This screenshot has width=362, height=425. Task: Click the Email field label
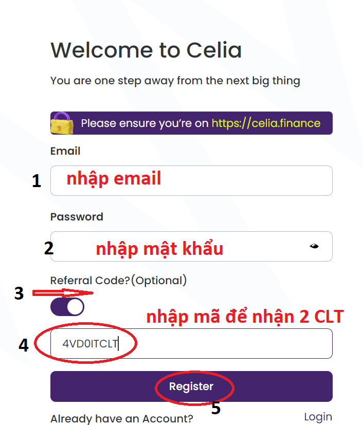coord(65,151)
